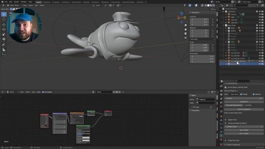Pick the Measure ruler tool

[x=4, y=50]
